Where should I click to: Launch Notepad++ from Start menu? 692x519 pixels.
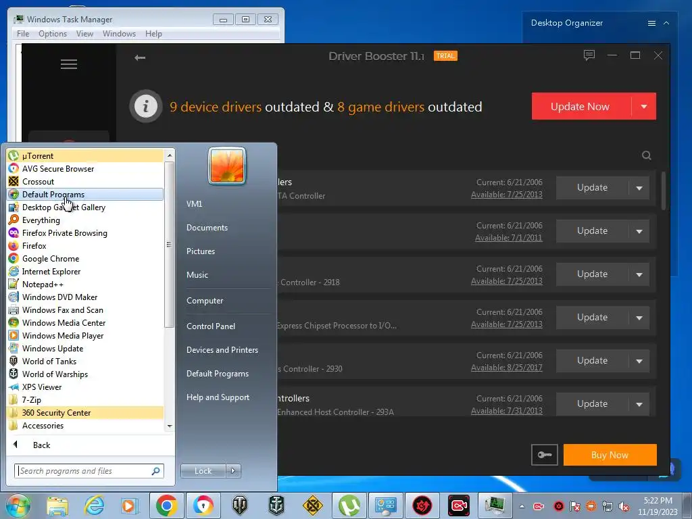click(x=85, y=285)
